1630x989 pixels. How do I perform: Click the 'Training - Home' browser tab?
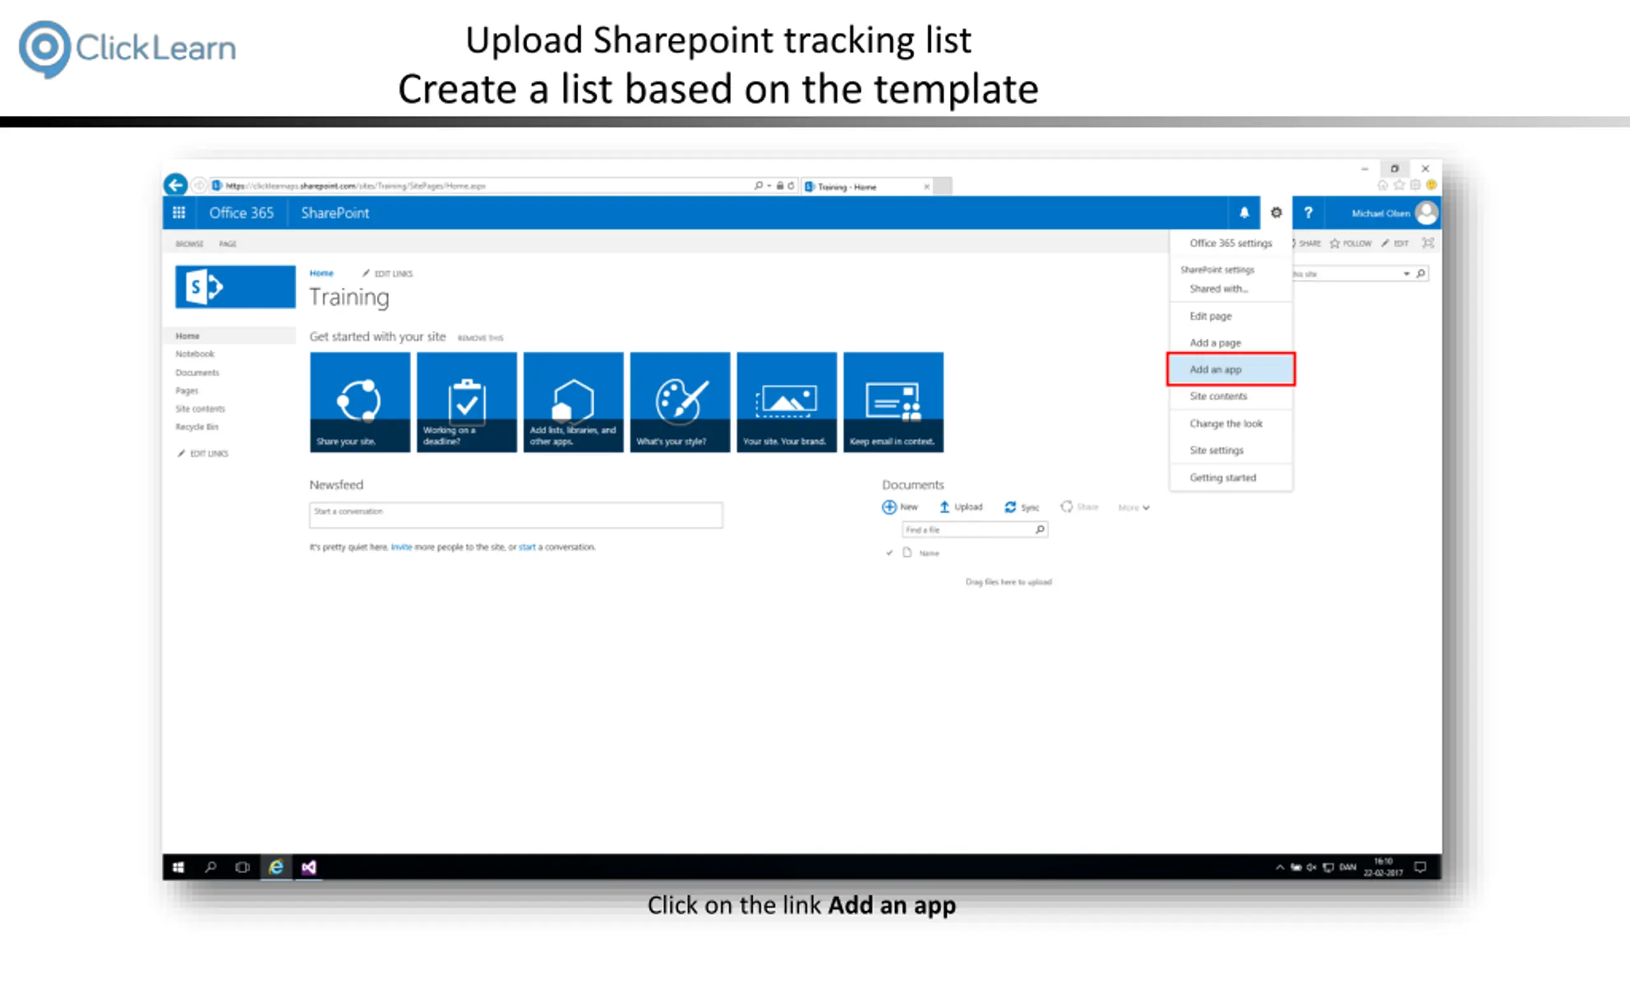867,187
